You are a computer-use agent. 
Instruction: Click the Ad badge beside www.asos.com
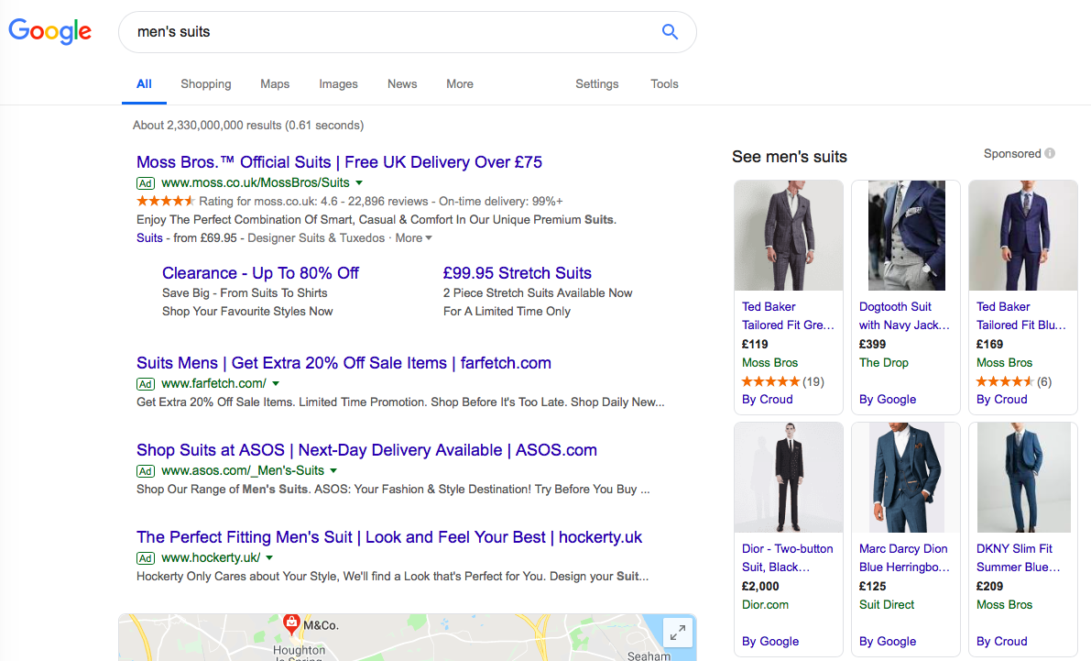click(x=146, y=471)
